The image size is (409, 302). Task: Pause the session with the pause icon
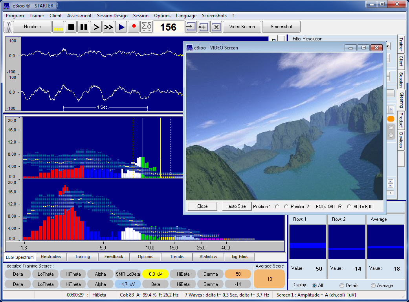point(83,27)
